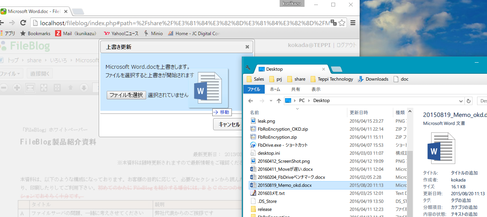Select the release folder
The width and height of the screenshot is (487, 217).
click(x=265, y=209)
